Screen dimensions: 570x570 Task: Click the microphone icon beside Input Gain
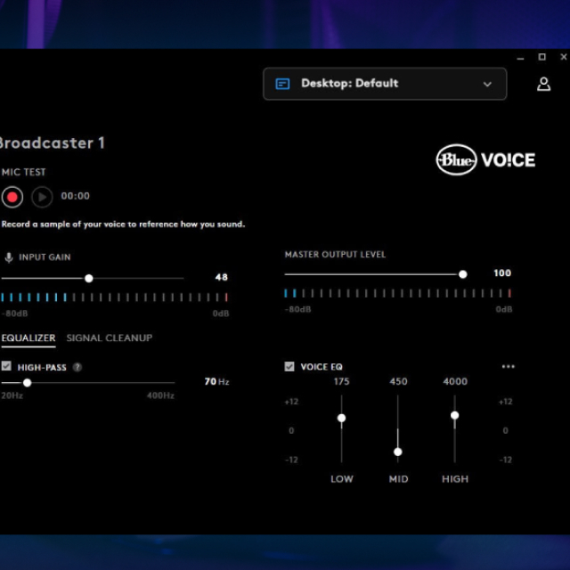9,257
